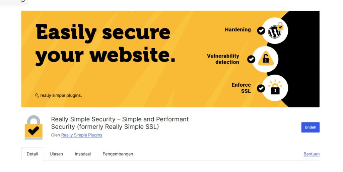Click the Really Simple Security plugin title
This screenshot has height=172, width=343.
click(x=120, y=123)
